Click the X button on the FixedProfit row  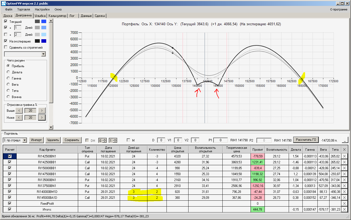point(345,203)
